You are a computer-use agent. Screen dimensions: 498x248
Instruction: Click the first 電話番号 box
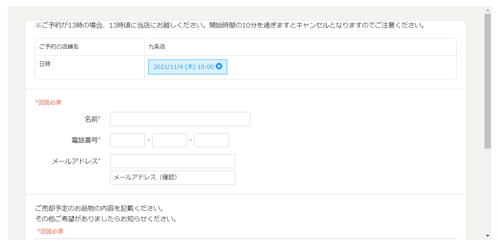tap(127, 140)
